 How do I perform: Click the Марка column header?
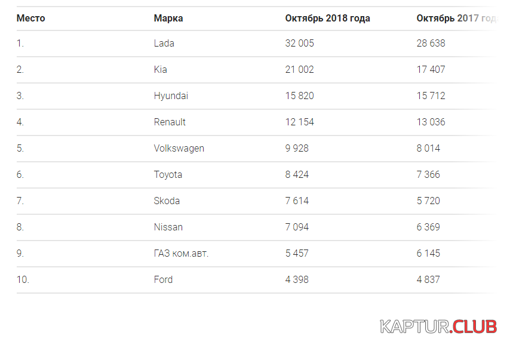click(x=168, y=18)
